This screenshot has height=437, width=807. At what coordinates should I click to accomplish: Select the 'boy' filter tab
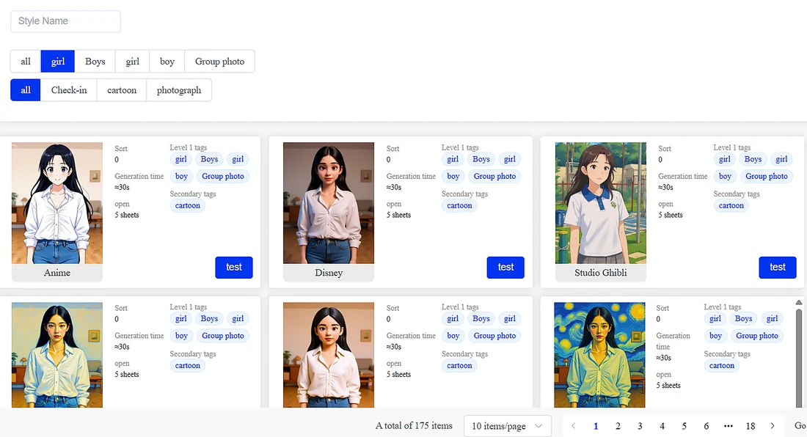pos(167,61)
